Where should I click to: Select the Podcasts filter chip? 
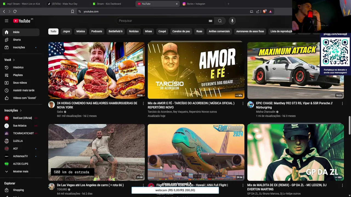click(x=97, y=31)
